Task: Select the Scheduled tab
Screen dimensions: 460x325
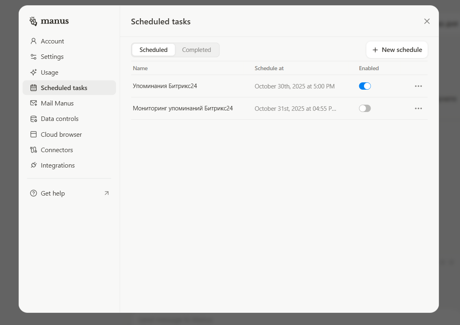Action: pyautogui.click(x=153, y=50)
